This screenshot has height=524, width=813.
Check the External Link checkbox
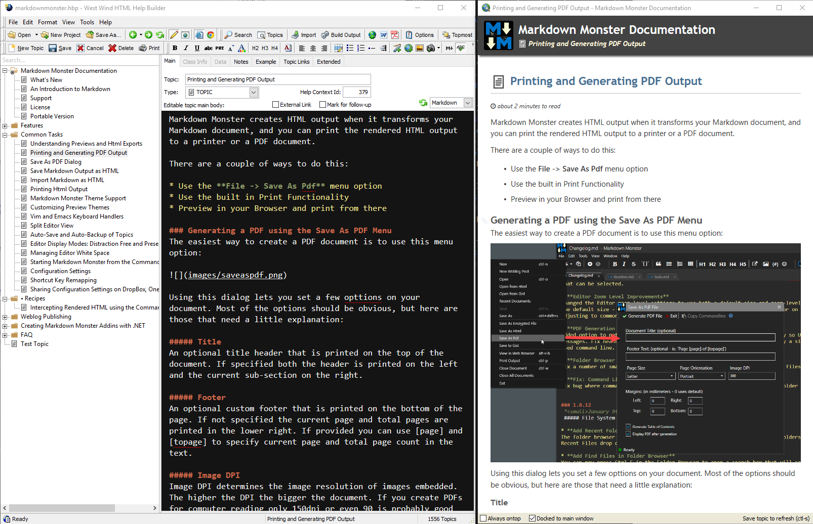coord(275,105)
